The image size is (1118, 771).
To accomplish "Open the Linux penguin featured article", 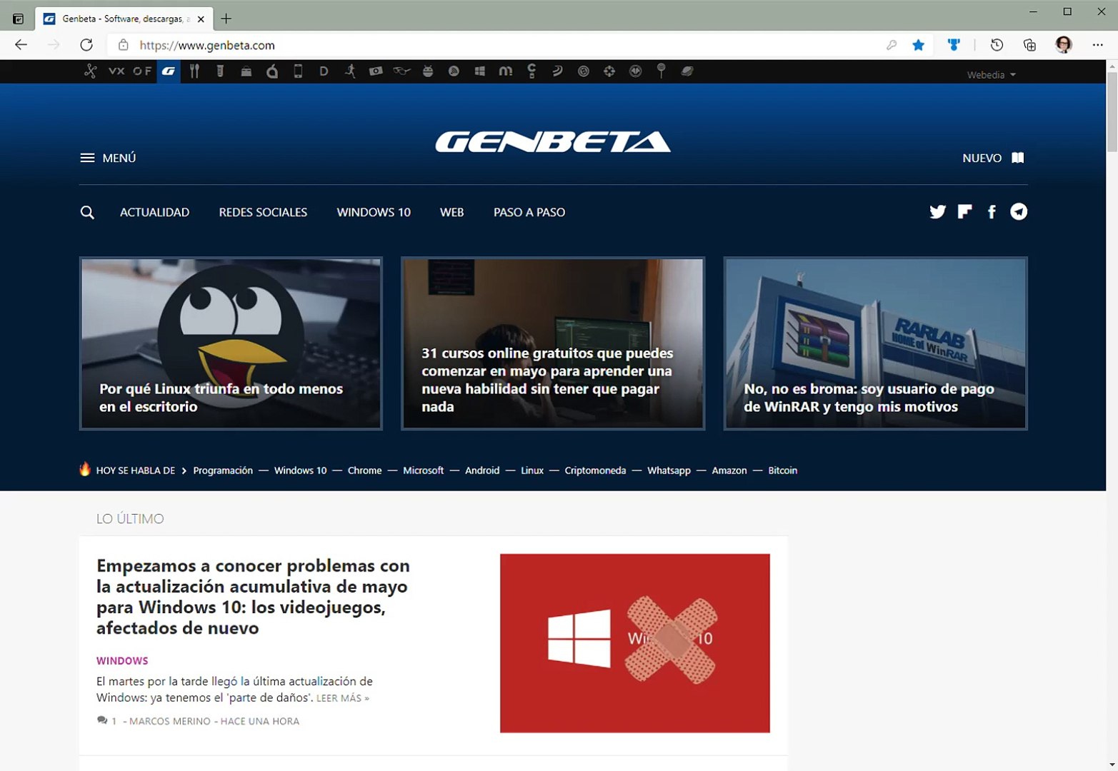I will (x=231, y=343).
